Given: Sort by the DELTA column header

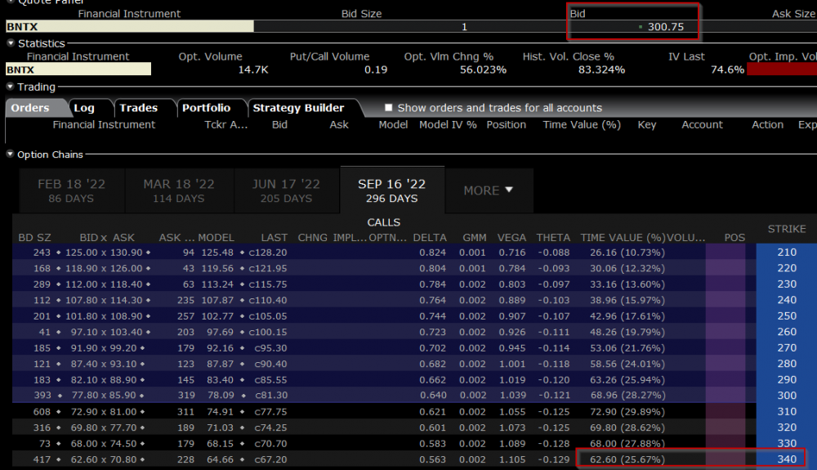Looking at the screenshot, I should (430, 237).
